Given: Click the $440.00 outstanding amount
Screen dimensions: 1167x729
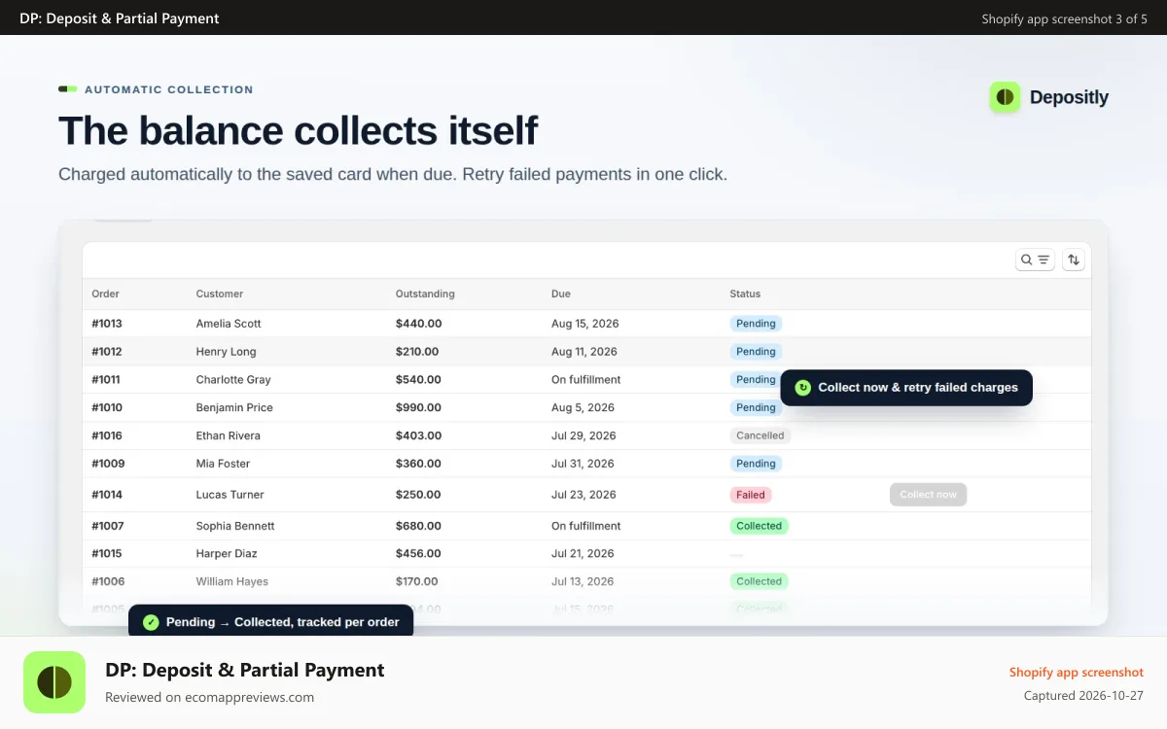Looking at the screenshot, I should (x=418, y=324).
